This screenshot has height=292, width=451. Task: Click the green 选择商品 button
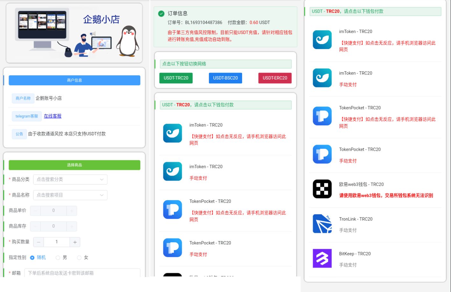74,165
